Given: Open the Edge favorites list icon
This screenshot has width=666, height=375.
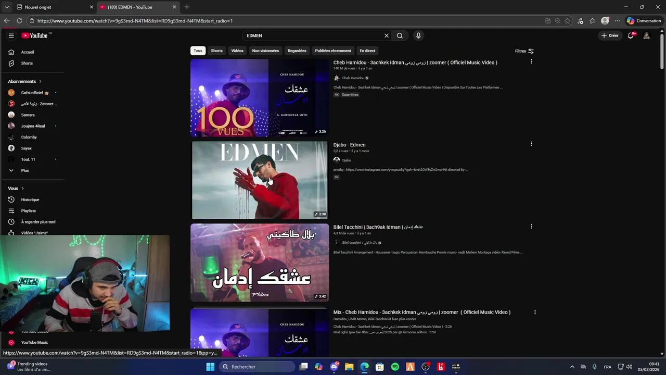Looking at the screenshot, I should (593, 21).
